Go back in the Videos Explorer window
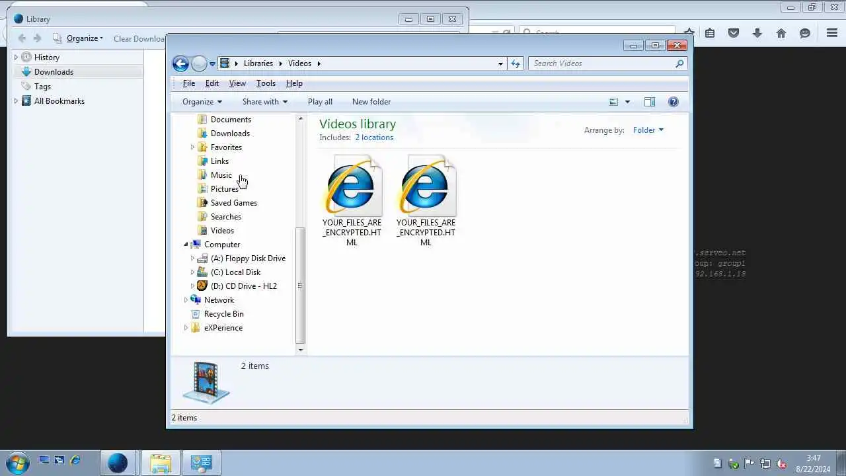 click(180, 63)
